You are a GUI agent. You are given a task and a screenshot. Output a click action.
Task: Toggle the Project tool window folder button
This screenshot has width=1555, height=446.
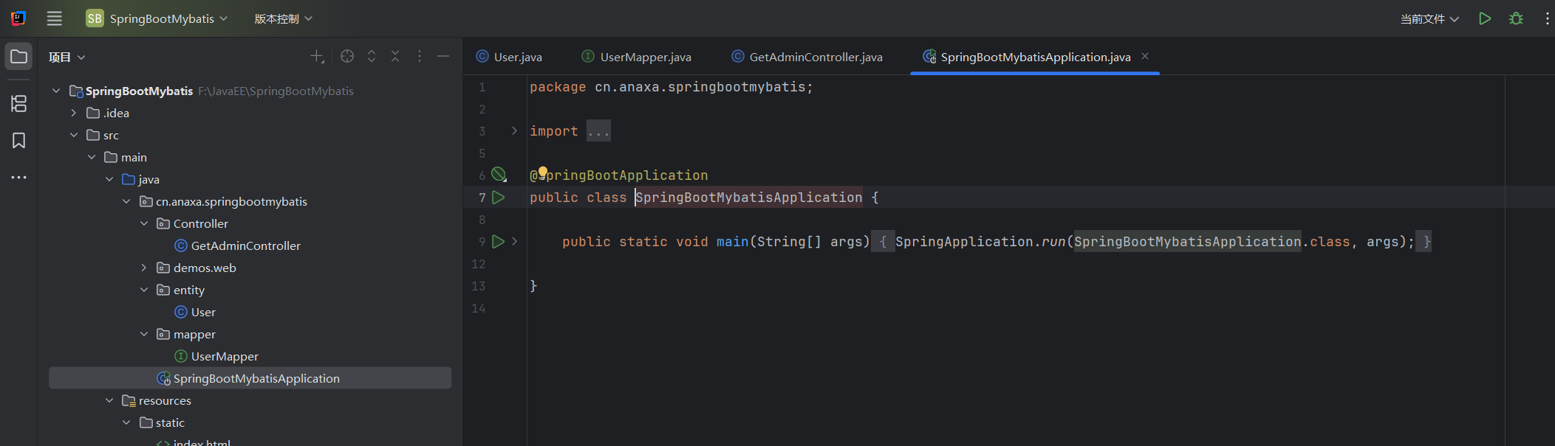[x=18, y=57]
